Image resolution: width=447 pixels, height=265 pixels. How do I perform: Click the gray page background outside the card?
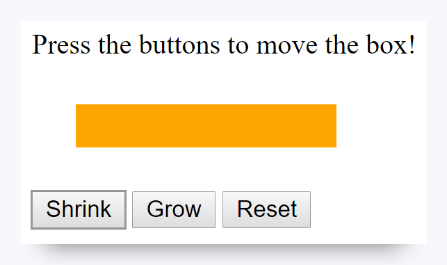[224, 10]
